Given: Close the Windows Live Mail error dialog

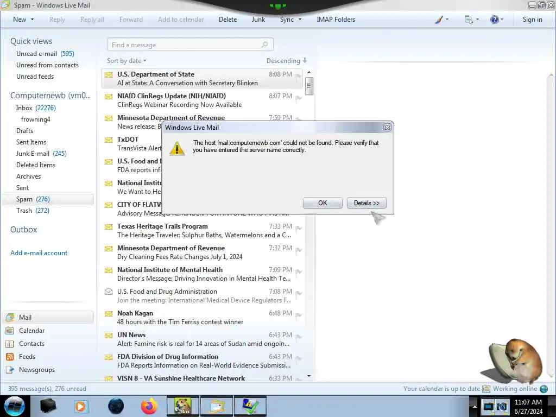Looking at the screenshot, I should (x=387, y=127).
